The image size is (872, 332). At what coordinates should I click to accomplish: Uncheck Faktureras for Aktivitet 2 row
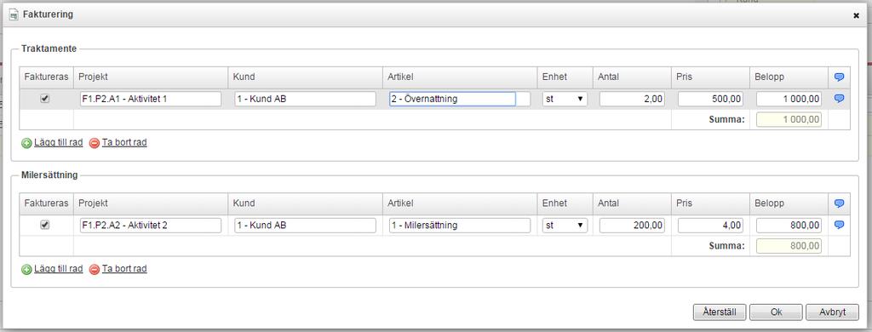click(45, 225)
